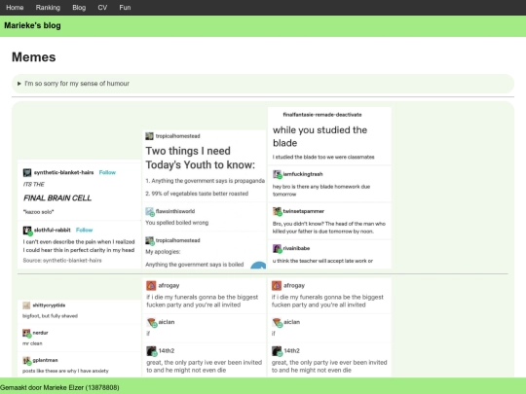Click blue circle button on vegetables meme
526x394 pixels.
pos(258,266)
